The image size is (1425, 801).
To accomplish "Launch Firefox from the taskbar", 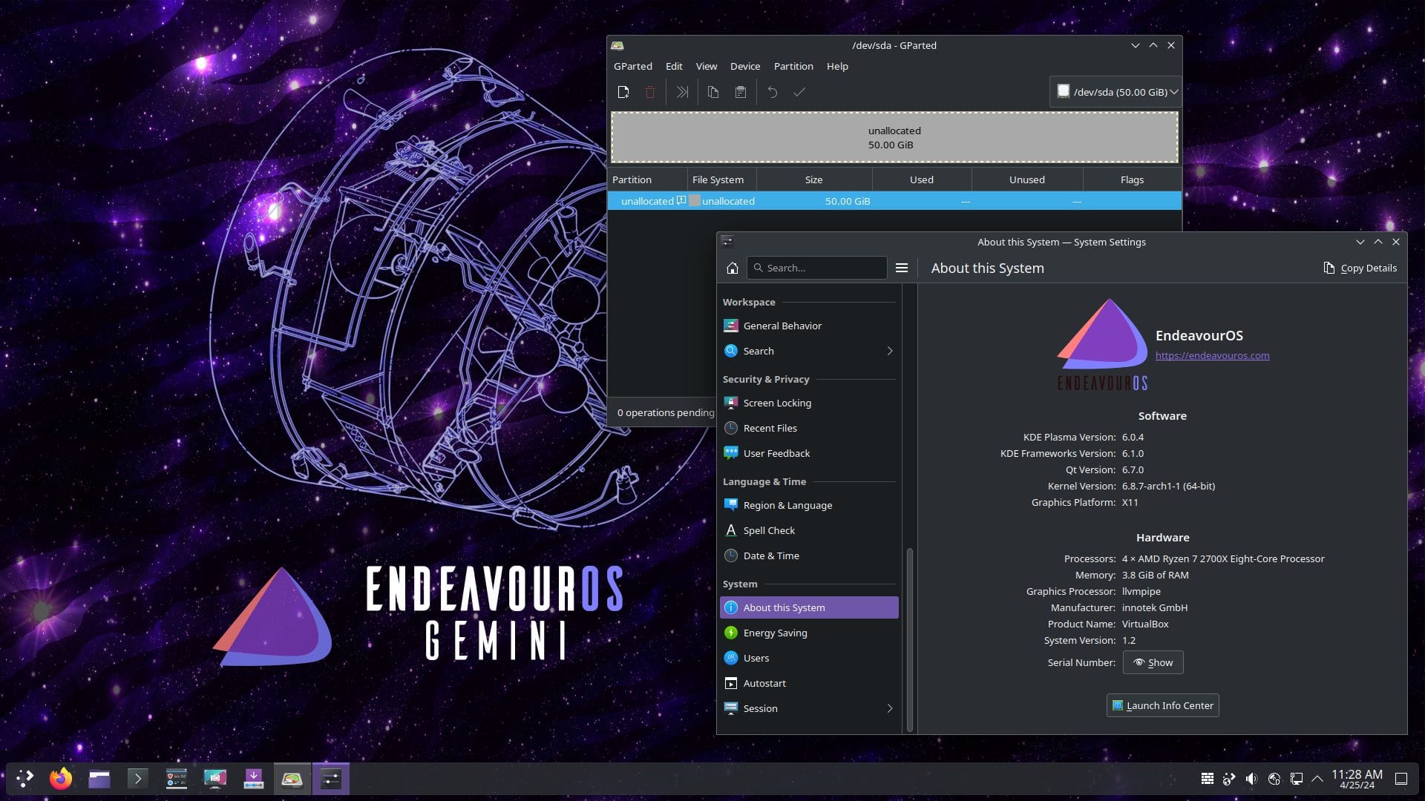I will click(60, 779).
